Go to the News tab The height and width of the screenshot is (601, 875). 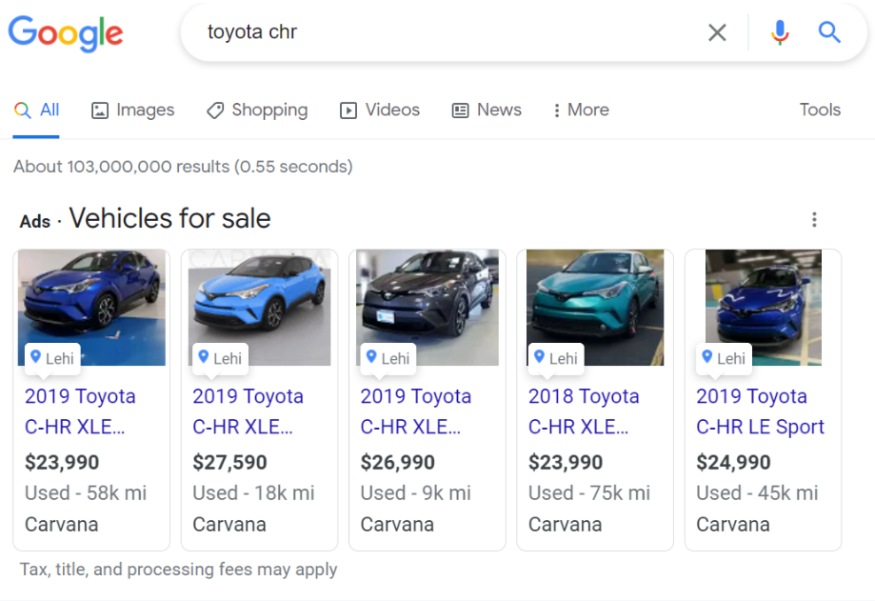487,110
